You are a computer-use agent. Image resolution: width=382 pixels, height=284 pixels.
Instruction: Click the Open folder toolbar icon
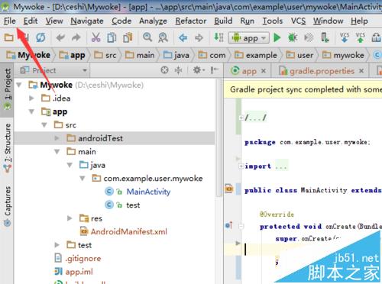[8, 38]
